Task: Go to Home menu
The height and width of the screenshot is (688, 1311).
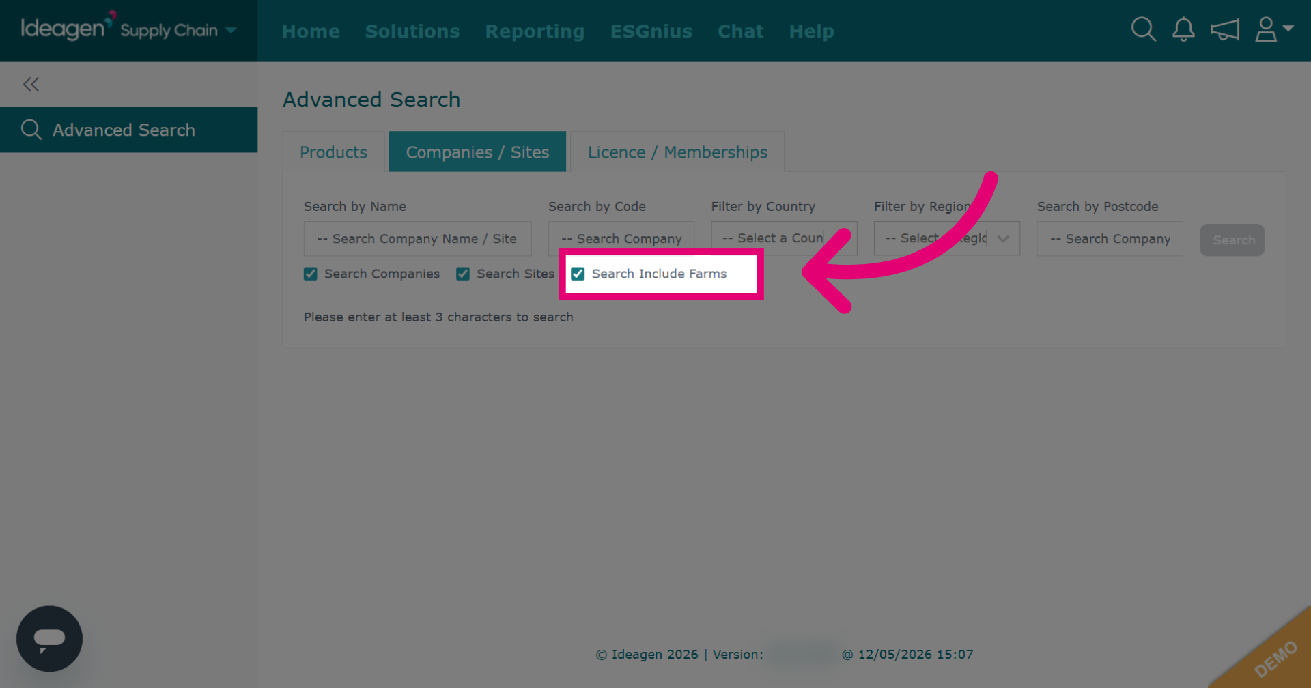Action: coord(311,31)
